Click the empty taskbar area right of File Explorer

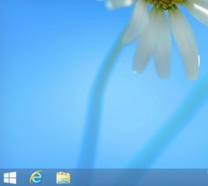[139, 177]
